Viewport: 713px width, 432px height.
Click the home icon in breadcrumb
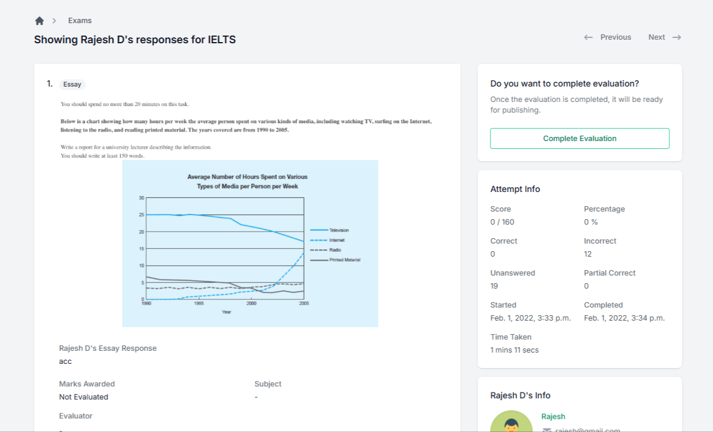tap(40, 21)
